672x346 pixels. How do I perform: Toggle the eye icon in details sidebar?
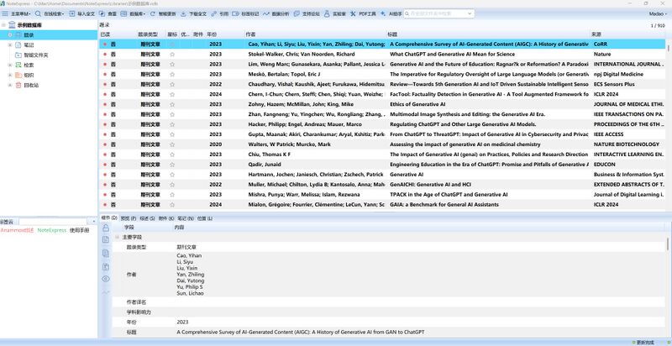[106, 279]
